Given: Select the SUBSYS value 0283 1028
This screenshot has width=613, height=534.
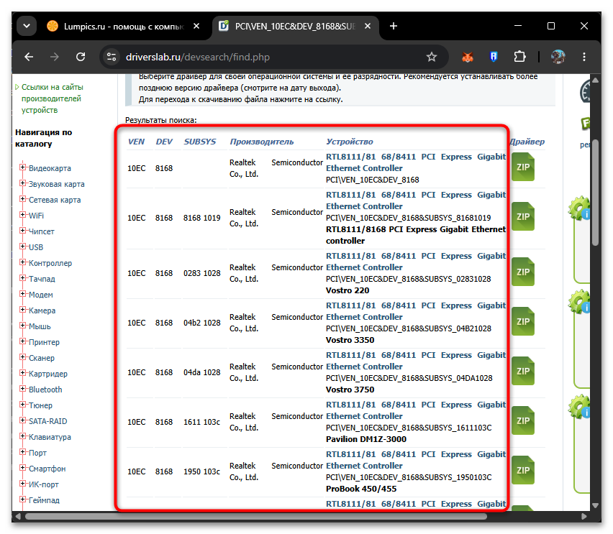Looking at the screenshot, I should (202, 273).
